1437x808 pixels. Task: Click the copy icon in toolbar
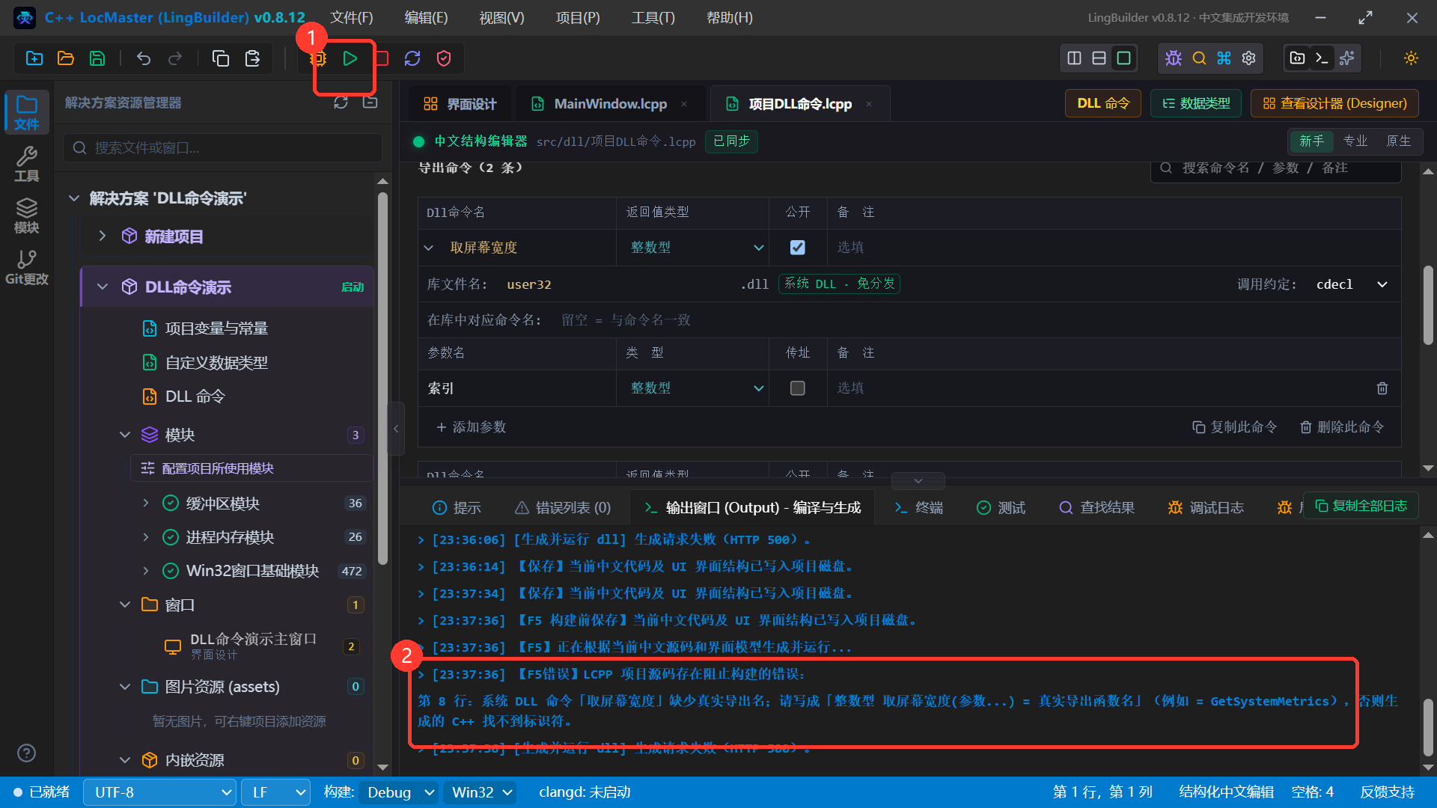[x=221, y=58]
